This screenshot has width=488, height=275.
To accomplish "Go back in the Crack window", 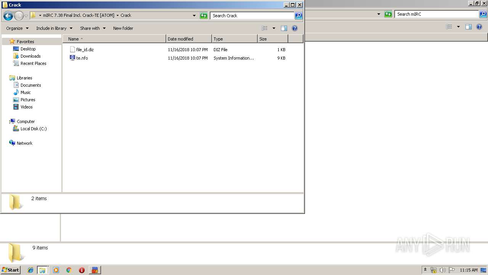I will click(x=8, y=16).
